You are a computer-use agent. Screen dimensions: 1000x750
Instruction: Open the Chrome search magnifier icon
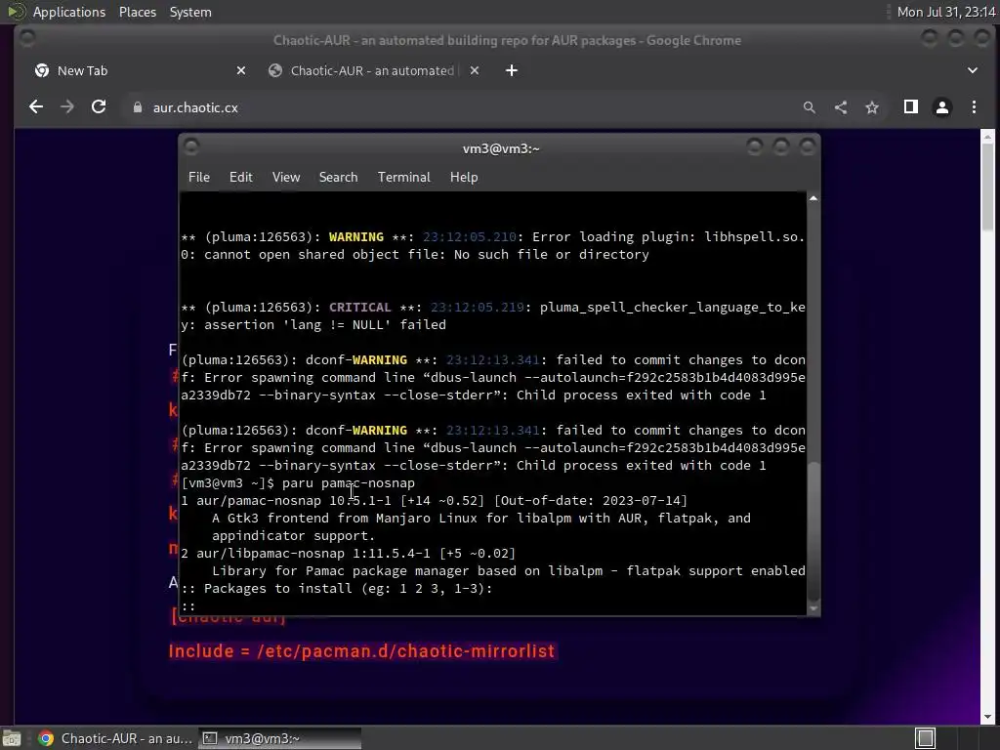809,107
